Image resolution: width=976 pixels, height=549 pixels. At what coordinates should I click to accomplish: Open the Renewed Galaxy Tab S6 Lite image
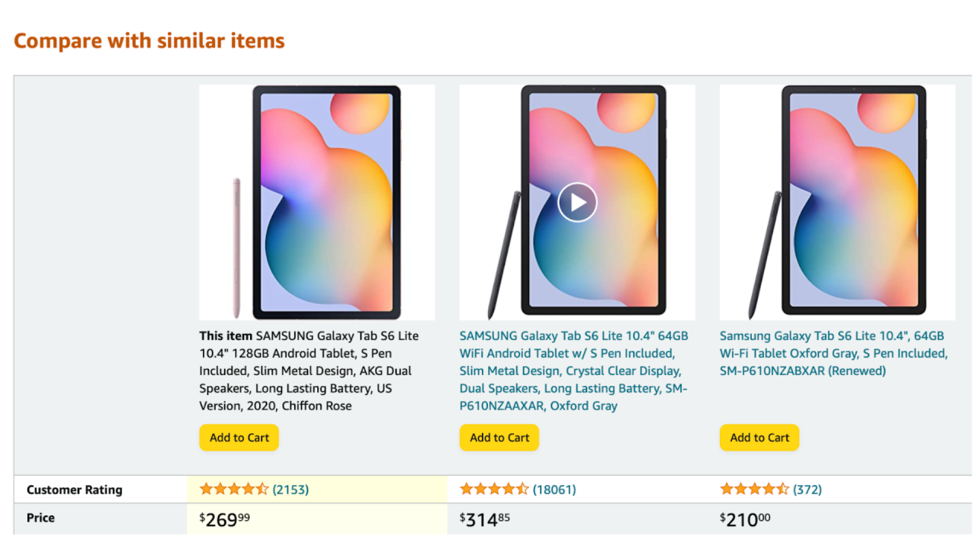tap(837, 202)
